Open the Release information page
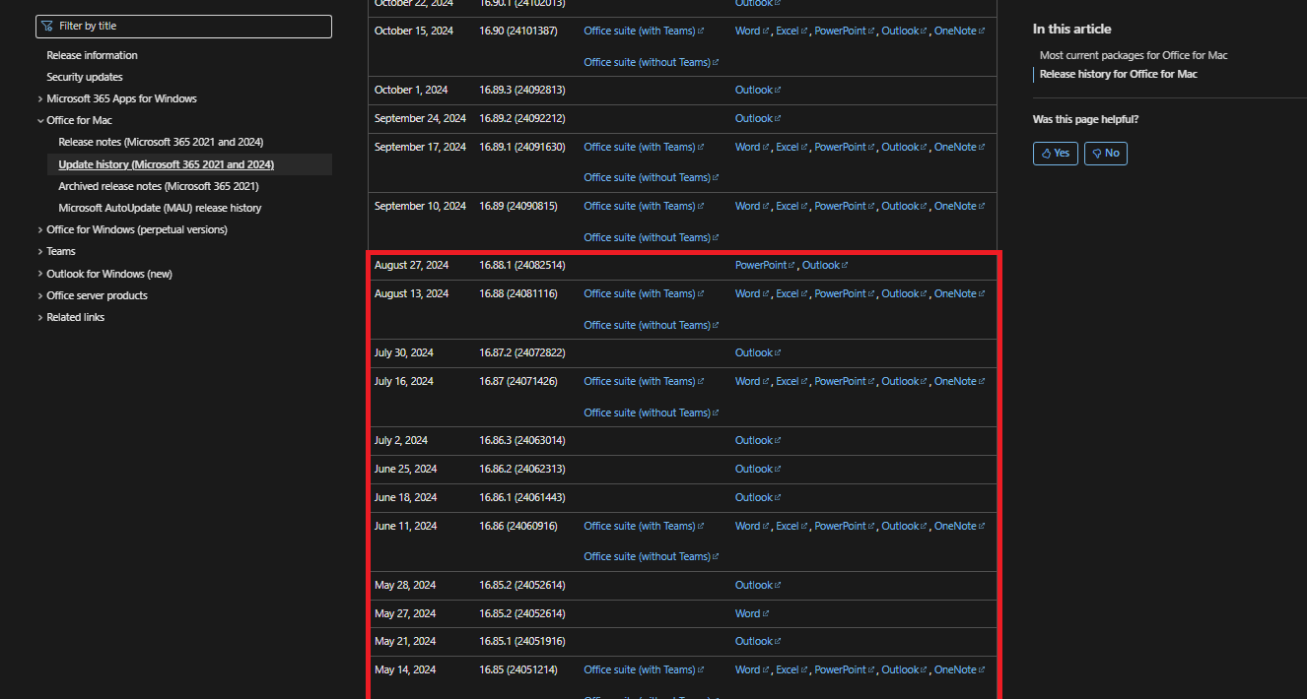 coord(92,55)
